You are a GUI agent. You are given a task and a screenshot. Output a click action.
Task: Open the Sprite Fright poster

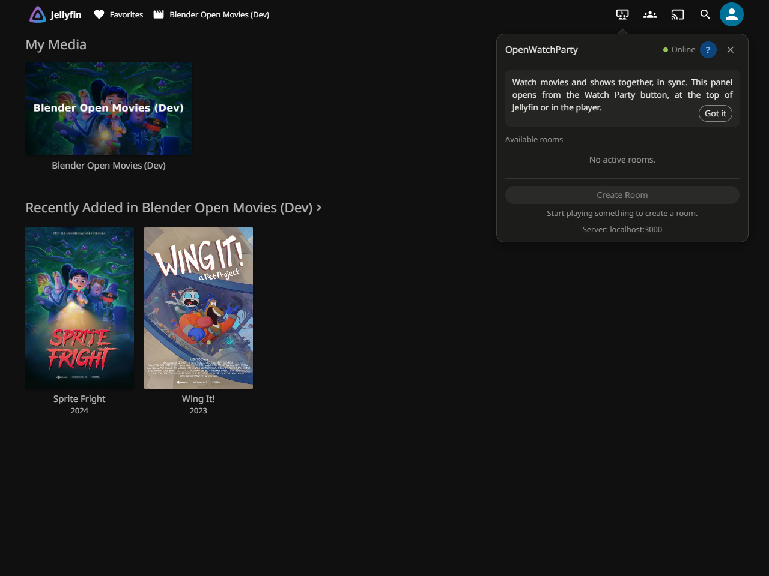79,308
